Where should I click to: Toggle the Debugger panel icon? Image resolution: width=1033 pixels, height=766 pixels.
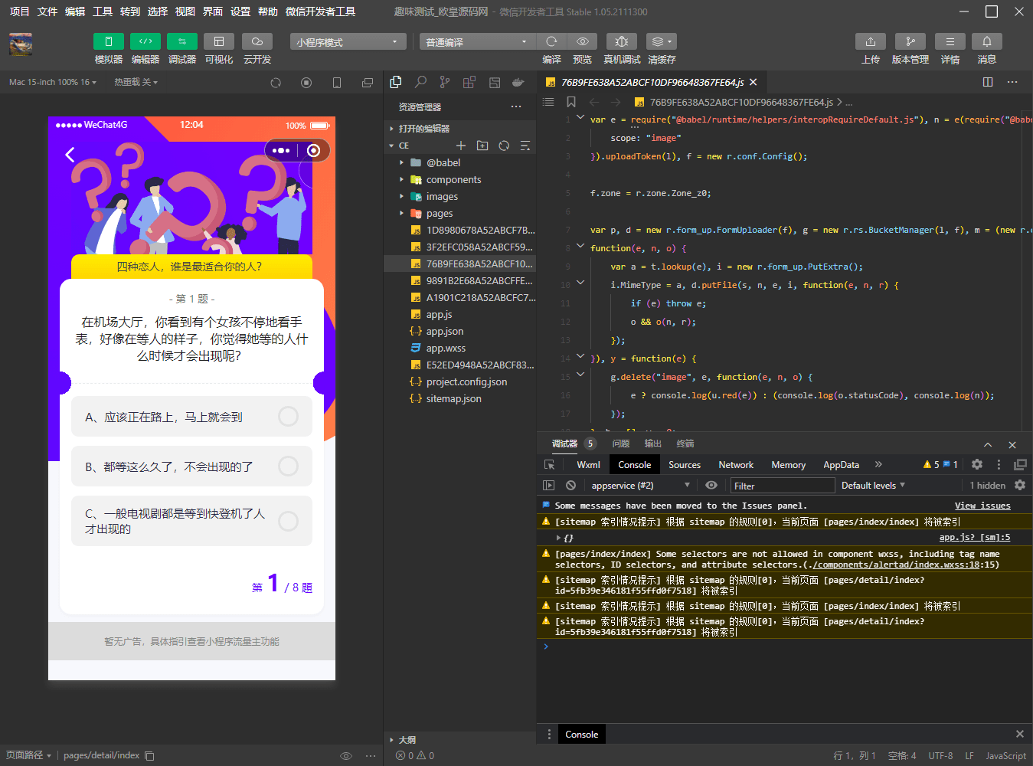[x=181, y=41]
